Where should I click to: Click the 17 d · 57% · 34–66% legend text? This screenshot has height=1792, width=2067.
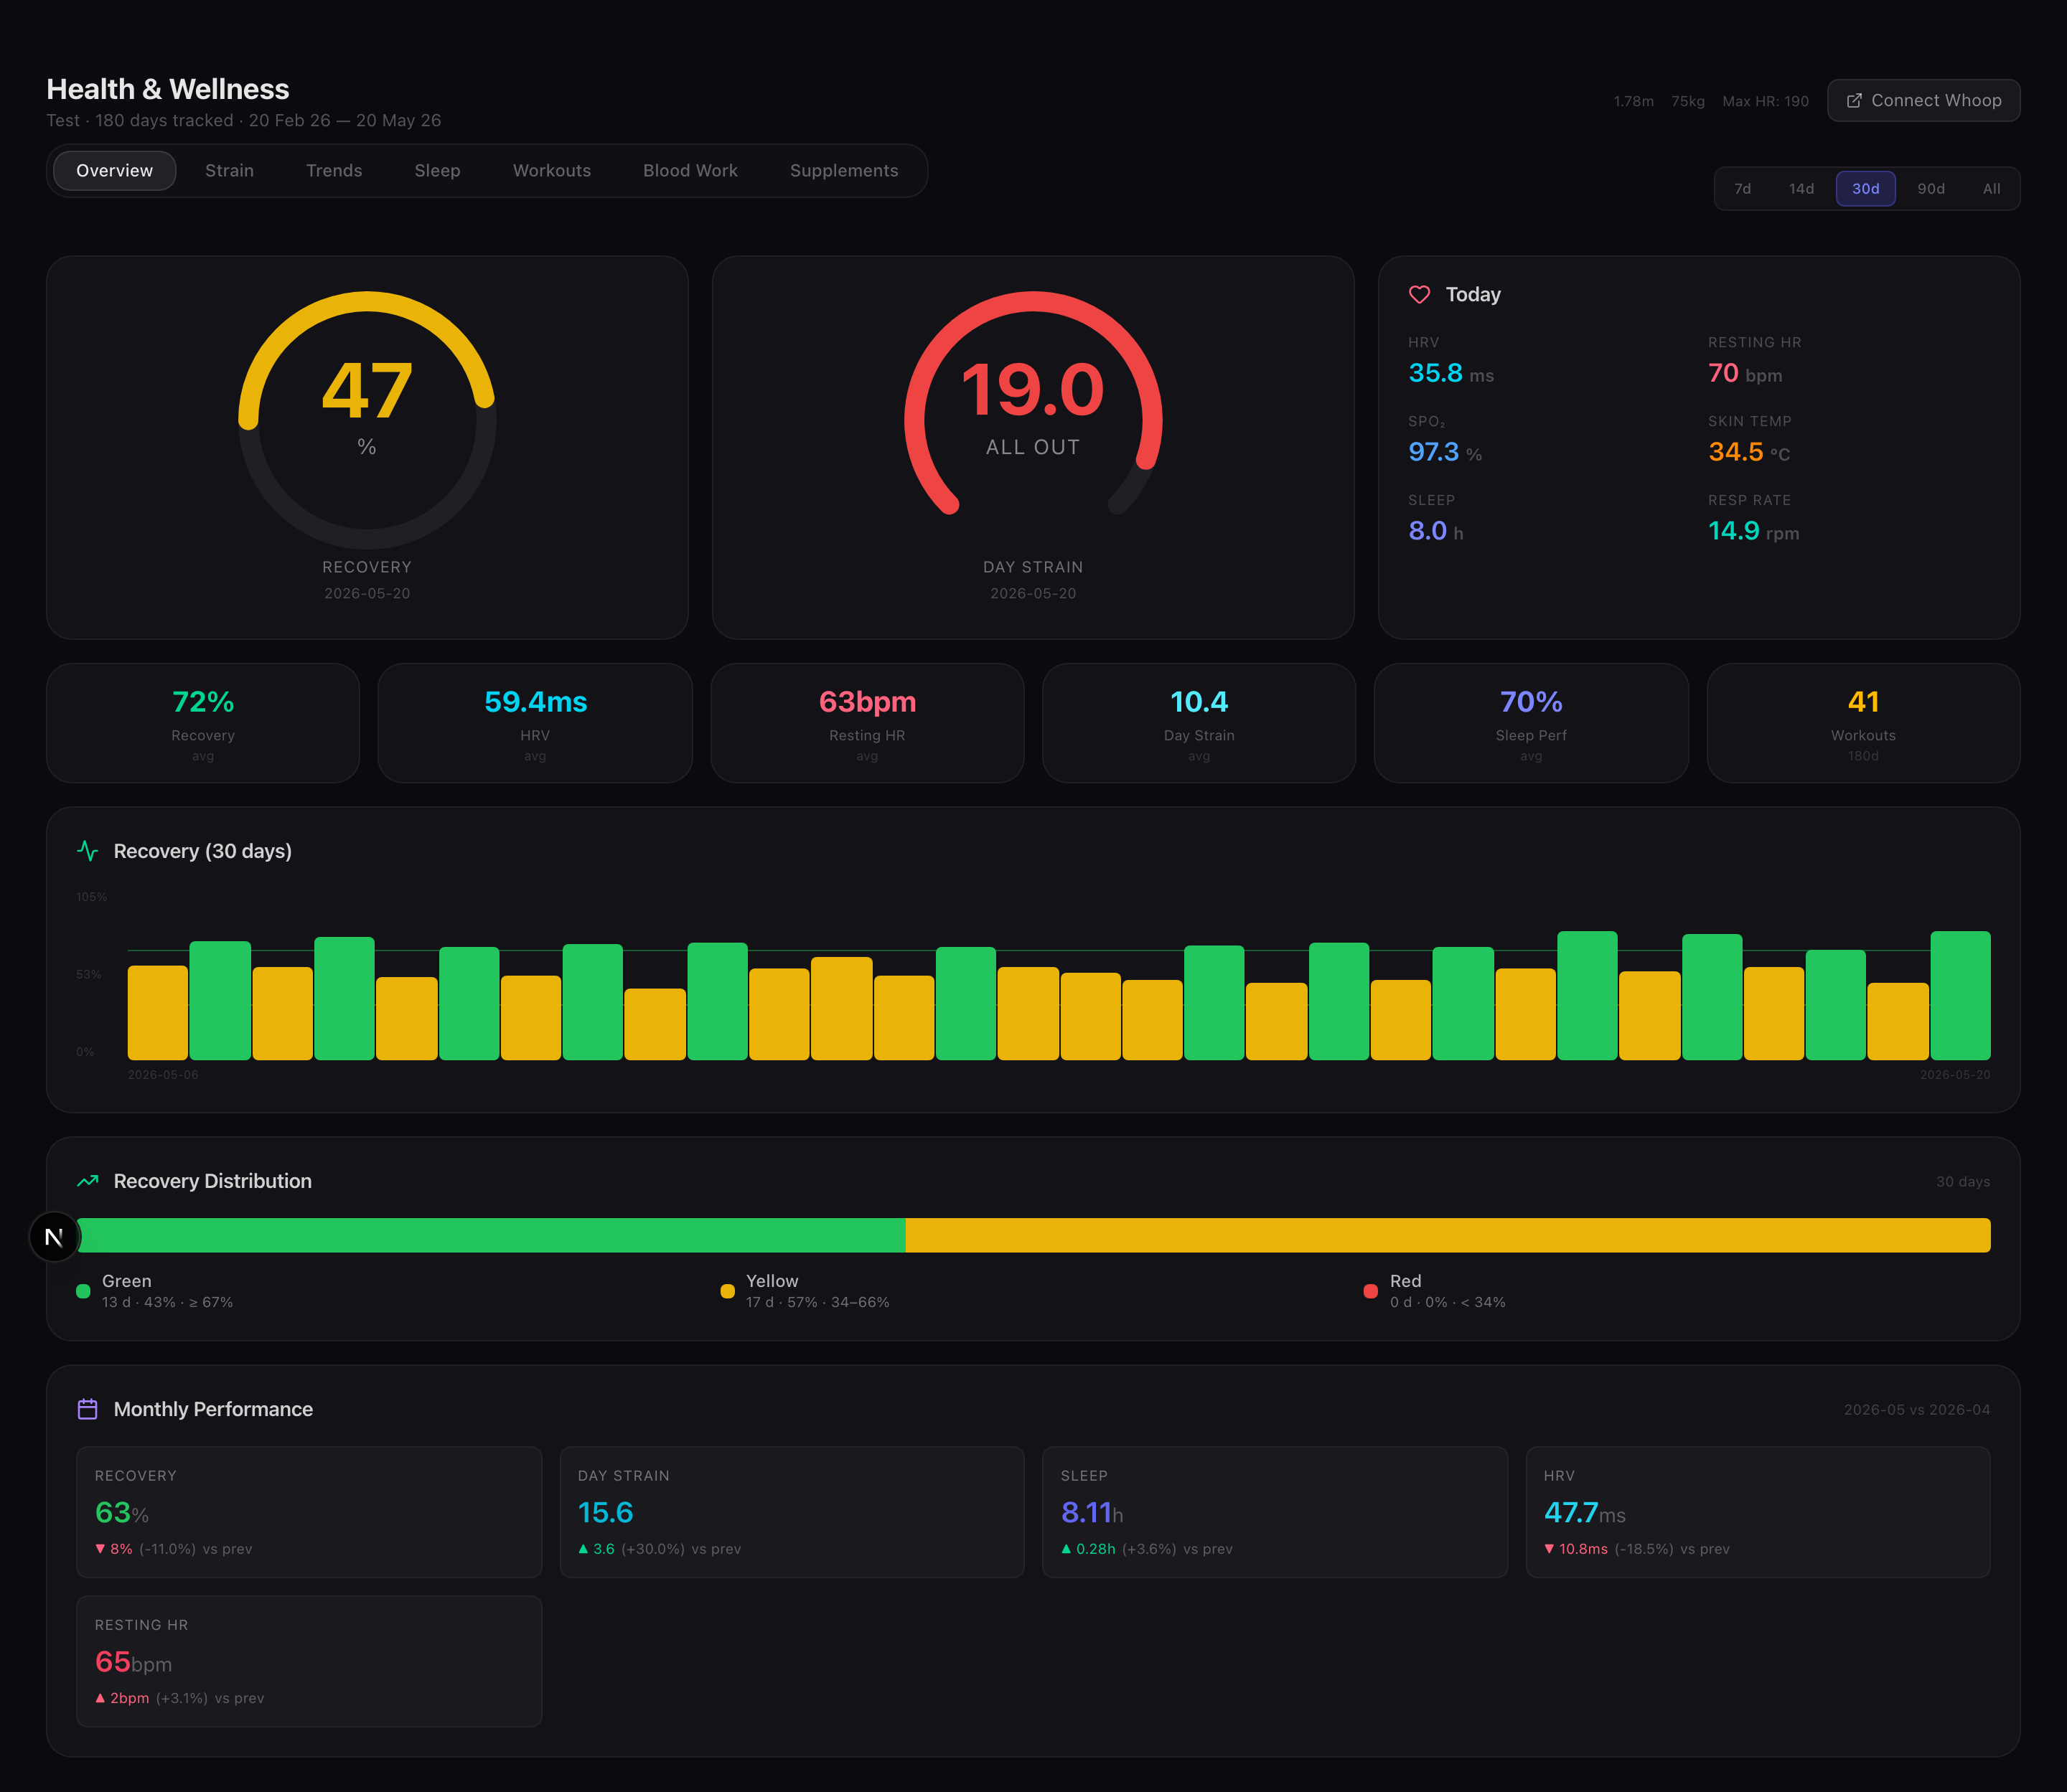tap(817, 1302)
